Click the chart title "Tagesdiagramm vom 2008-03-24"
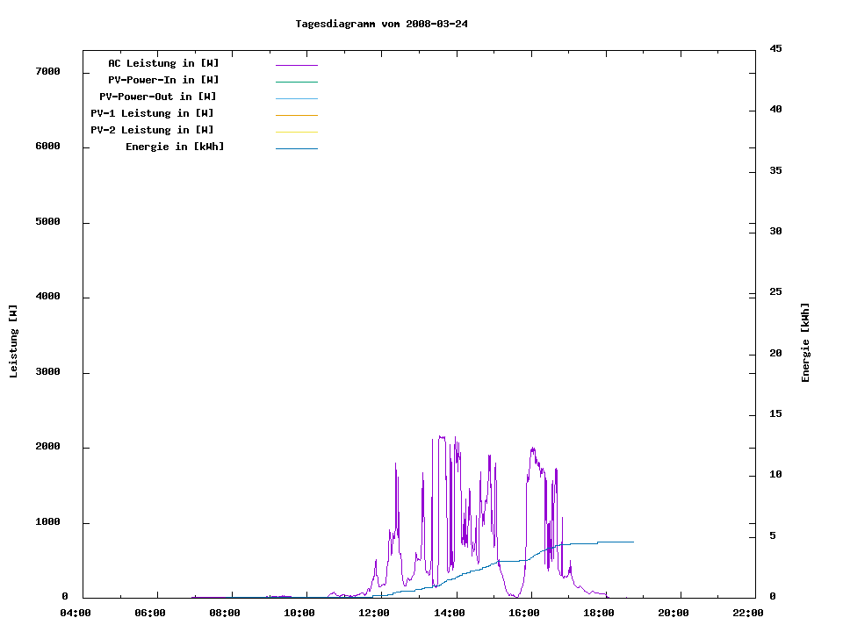Image resolution: width=843 pixels, height=632 pixels. (x=381, y=24)
